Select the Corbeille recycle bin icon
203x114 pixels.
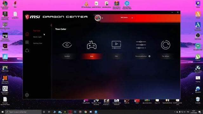pos(198,100)
